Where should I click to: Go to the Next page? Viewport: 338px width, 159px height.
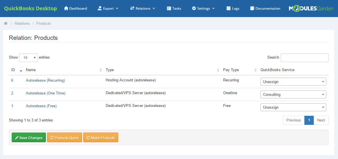pyautogui.click(x=321, y=120)
